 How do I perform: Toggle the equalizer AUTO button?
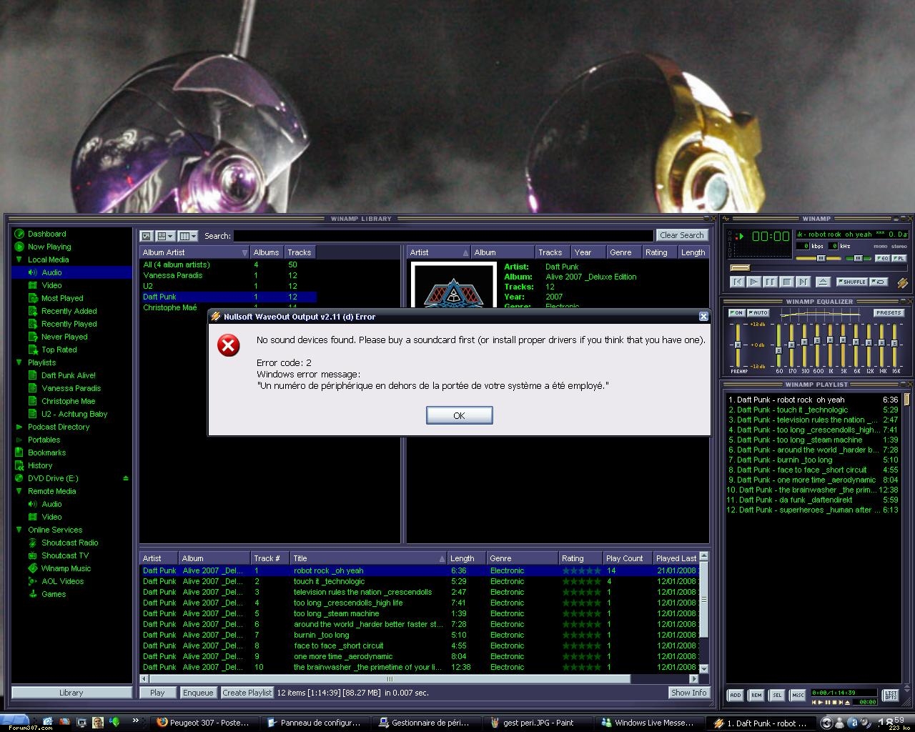[x=758, y=313]
